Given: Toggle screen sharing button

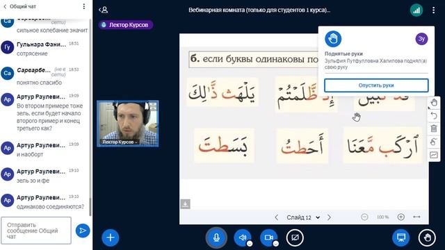Looking at the screenshot, I should (x=295, y=237).
